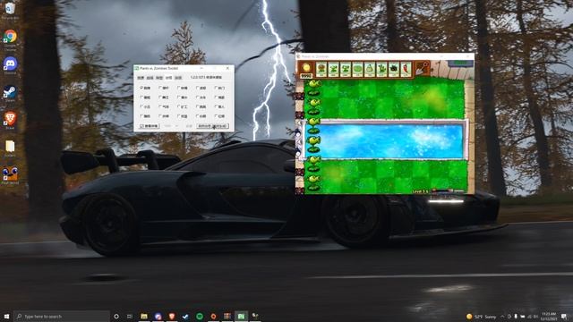This screenshot has width=573, height=322.
Task: Open the taskbar clock and date
Action: coord(549,316)
